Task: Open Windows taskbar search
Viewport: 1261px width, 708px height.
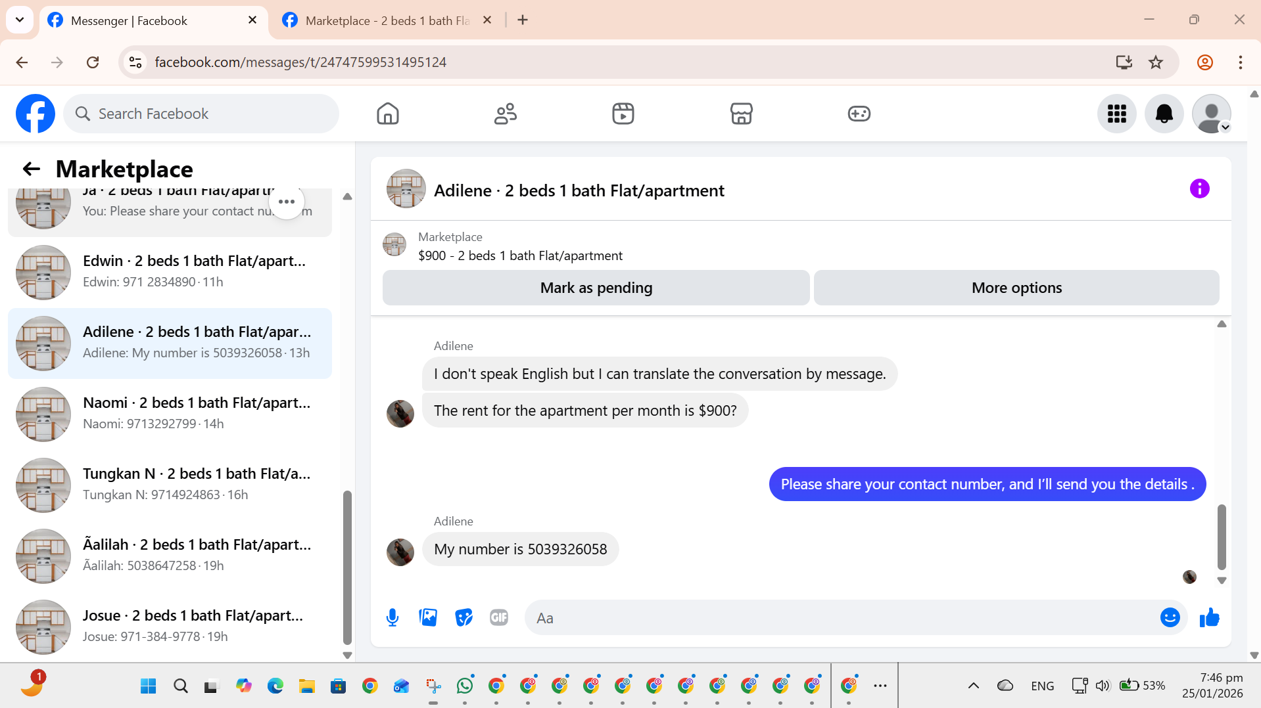Action: (x=180, y=686)
